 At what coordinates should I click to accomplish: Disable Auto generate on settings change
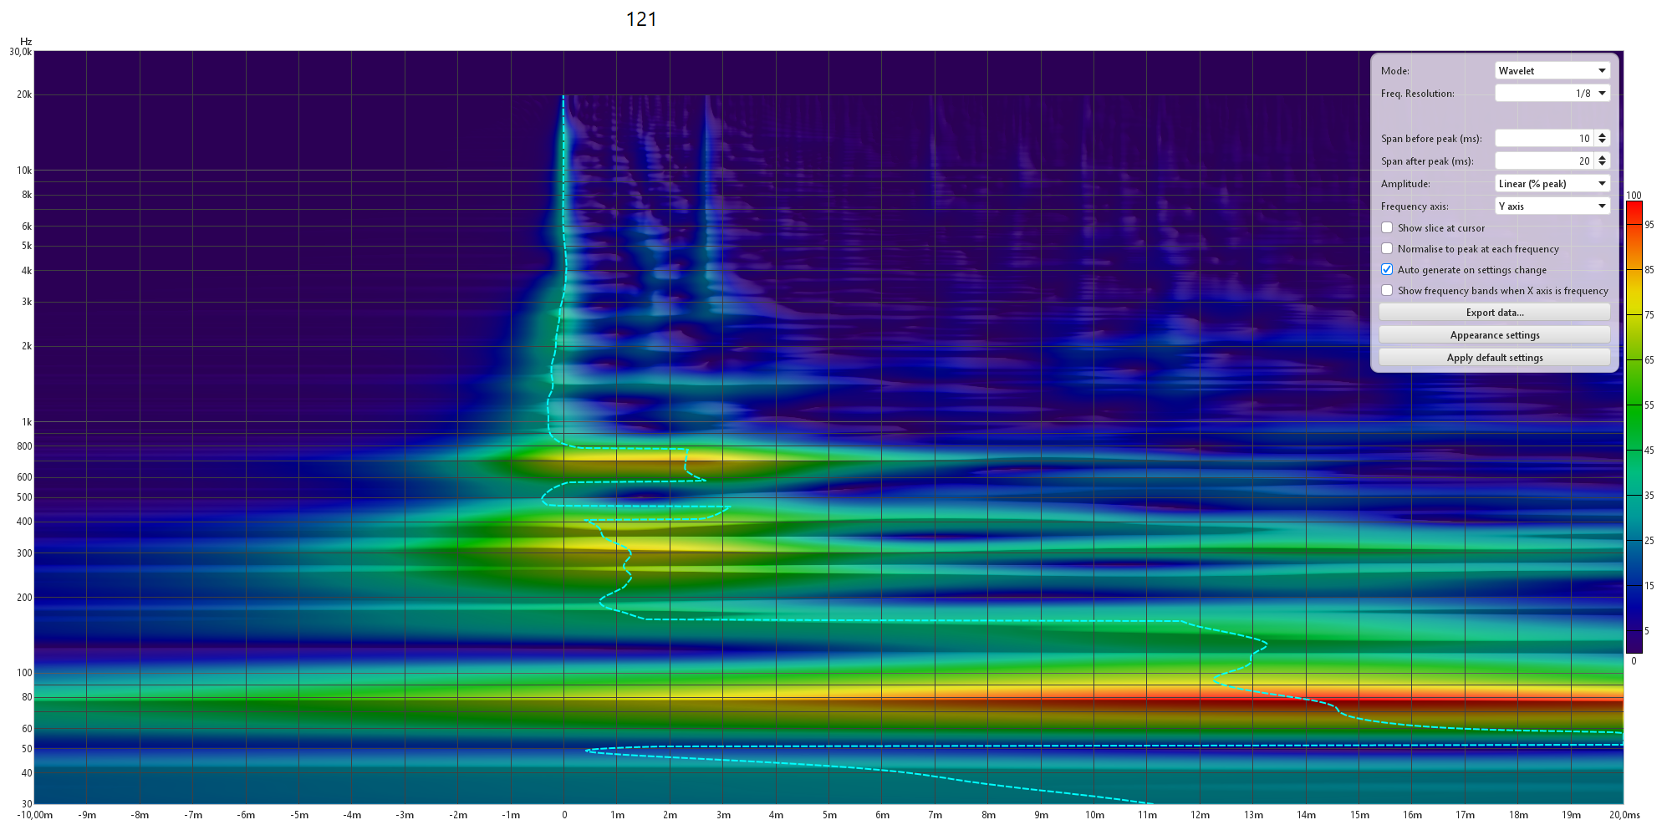(1387, 269)
